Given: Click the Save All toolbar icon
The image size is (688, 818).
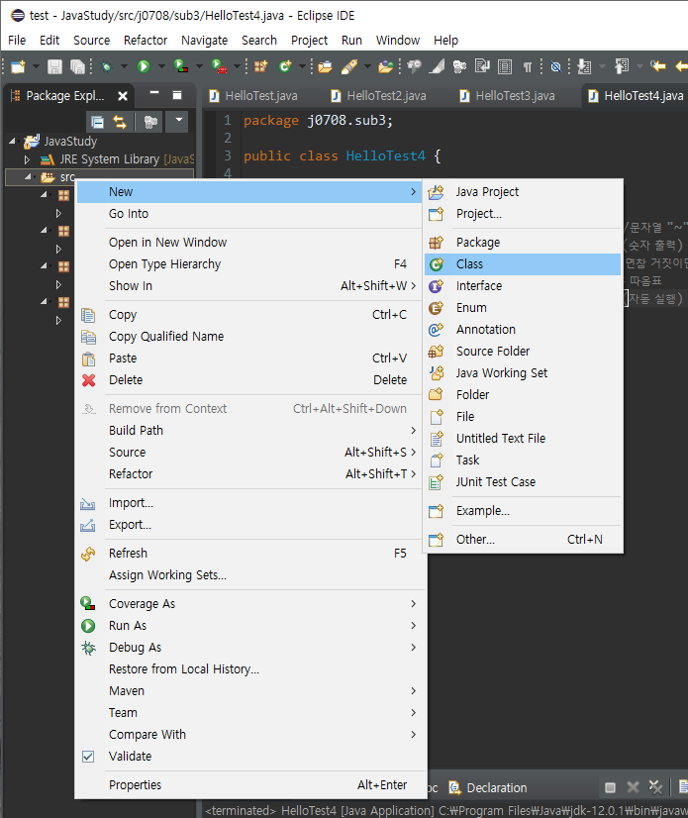Looking at the screenshot, I should (x=78, y=66).
